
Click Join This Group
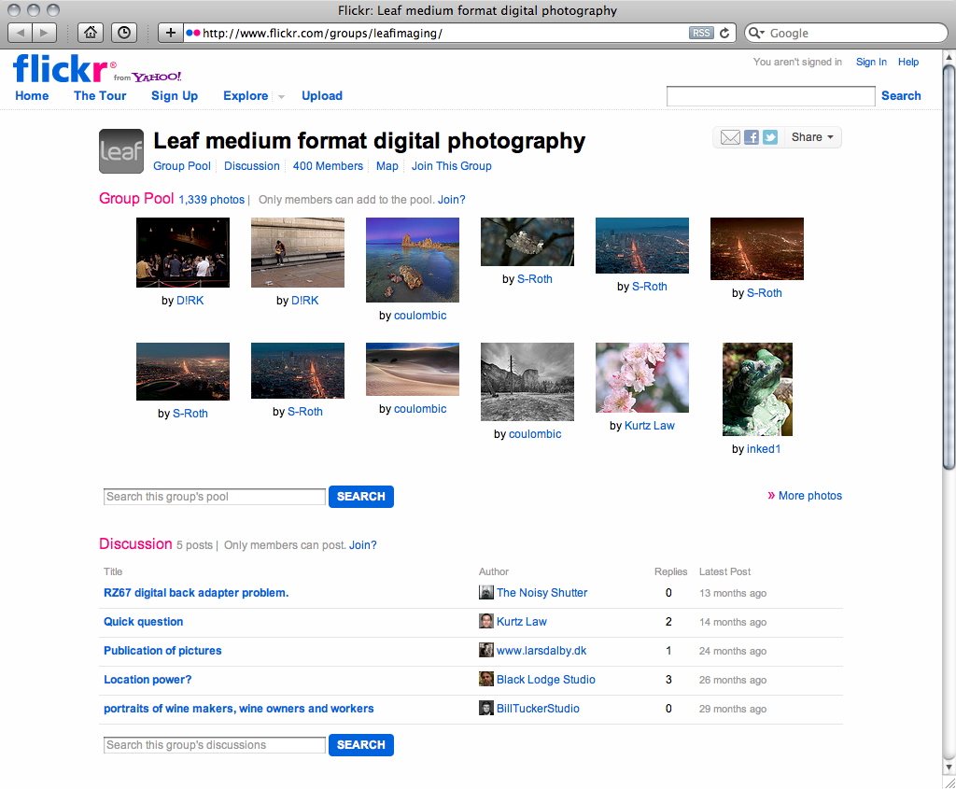(x=451, y=165)
